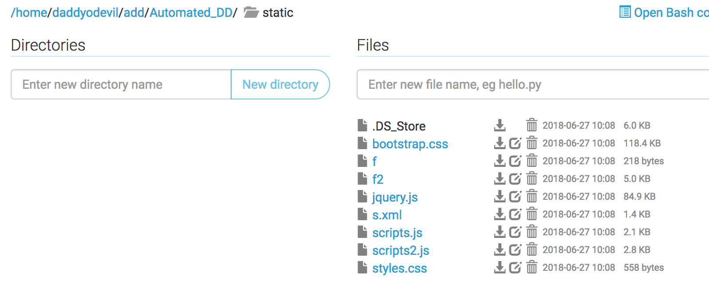Image resolution: width=709 pixels, height=285 pixels.
Task: Open the bootstrap.css file link
Action: coord(410,144)
